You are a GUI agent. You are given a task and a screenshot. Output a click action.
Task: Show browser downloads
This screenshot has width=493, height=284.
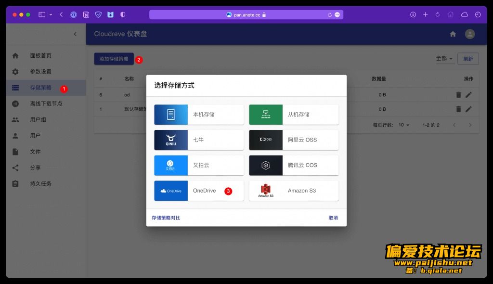pyautogui.click(x=413, y=14)
